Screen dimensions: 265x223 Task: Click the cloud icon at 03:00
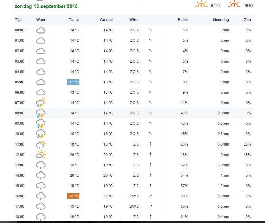[41, 61]
